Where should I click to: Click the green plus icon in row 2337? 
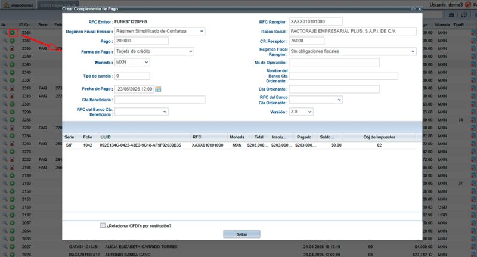tap(12, 80)
